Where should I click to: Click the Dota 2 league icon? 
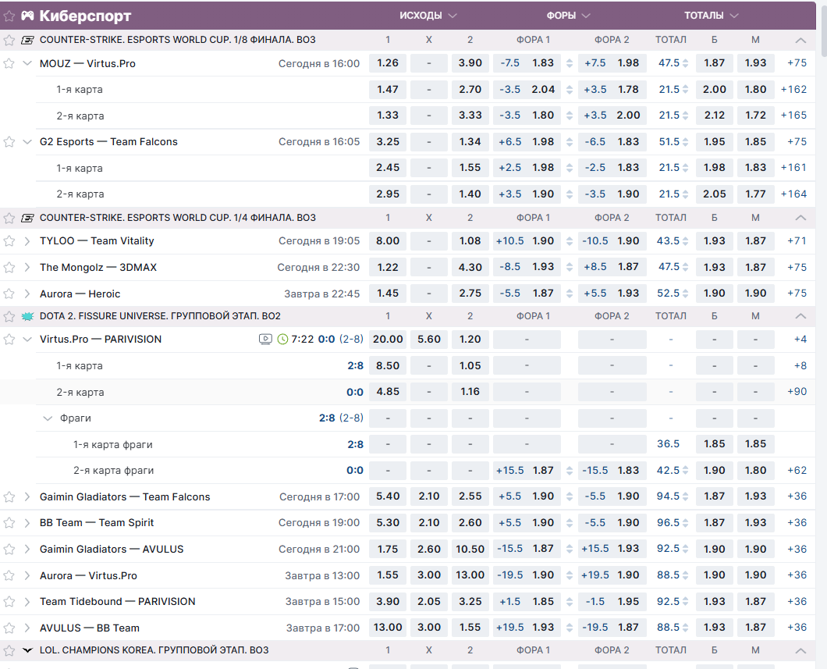click(x=27, y=316)
